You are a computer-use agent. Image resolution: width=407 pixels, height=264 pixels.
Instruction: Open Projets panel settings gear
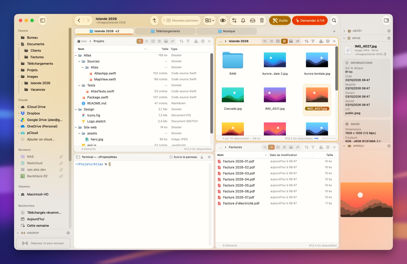(x=203, y=41)
